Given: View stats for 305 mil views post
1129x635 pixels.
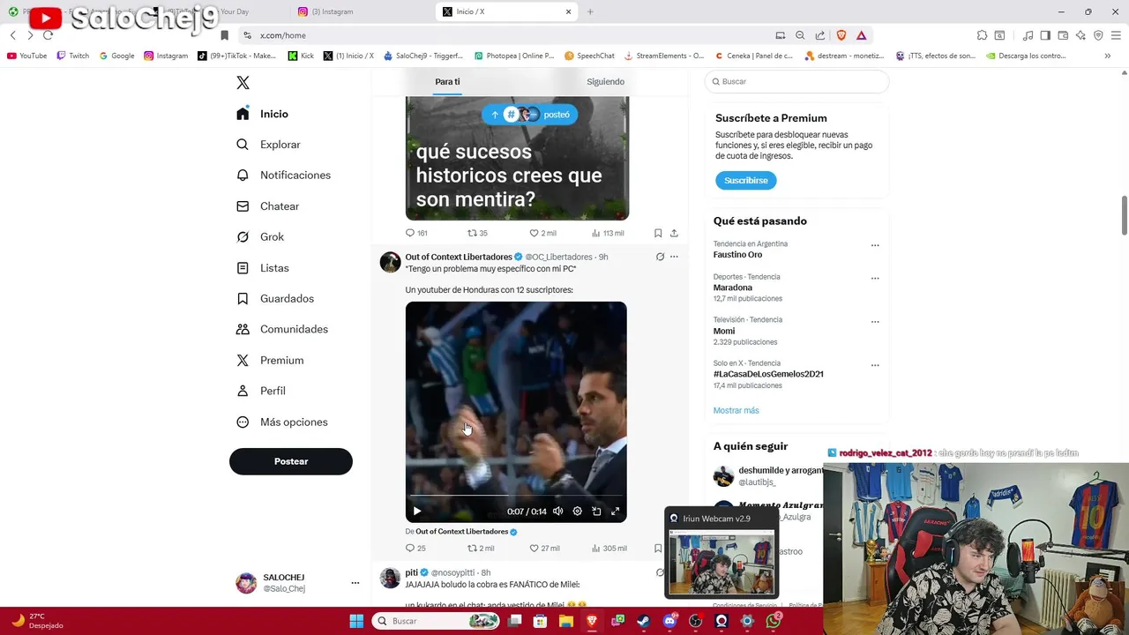Looking at the screenshot, I should tap(608, 548).
